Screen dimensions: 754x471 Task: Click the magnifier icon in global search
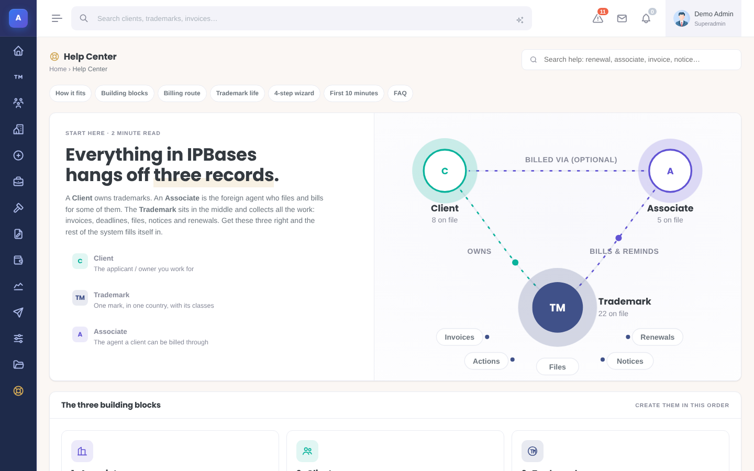[84, 18]
